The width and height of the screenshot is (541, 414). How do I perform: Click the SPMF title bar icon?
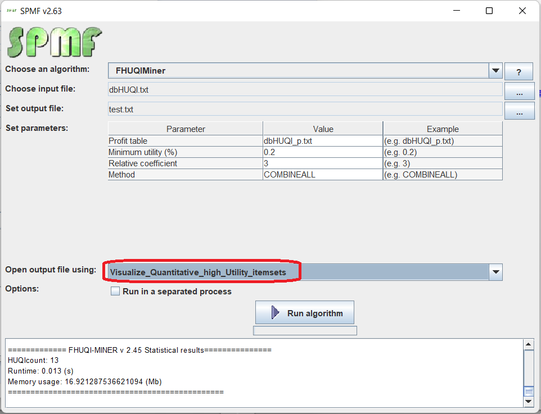(x=11, y=11)
